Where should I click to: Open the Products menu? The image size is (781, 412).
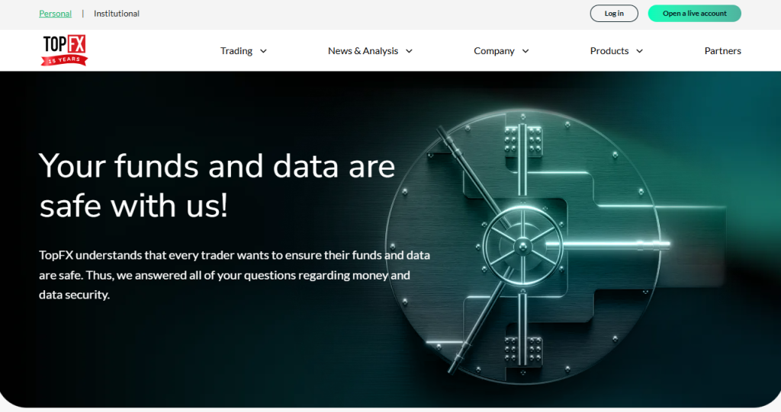pos(609,51)
